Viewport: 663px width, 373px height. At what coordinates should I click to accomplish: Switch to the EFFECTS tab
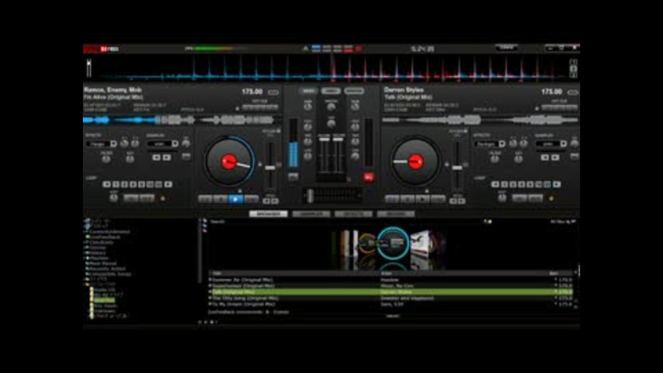coord(354,214)
